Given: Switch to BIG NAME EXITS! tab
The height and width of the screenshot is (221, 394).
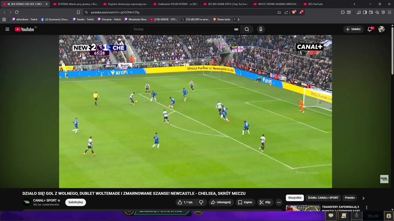Looking at the screenshot, I should tap(226, 4).
